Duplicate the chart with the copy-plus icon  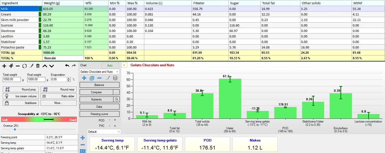(x=92, y=78)
